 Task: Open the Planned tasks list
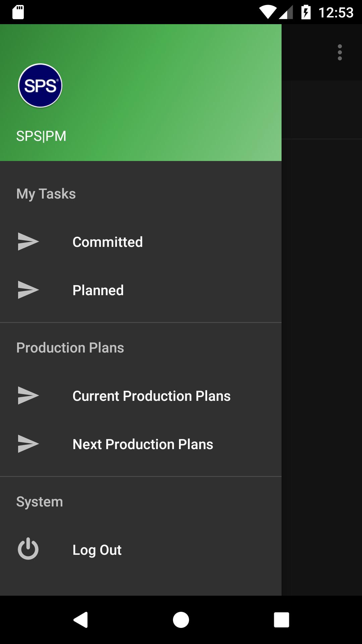[x=141, y=290]
